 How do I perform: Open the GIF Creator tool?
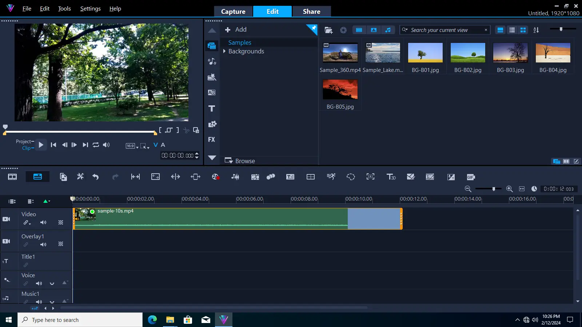pyautogui.click(x=470, y=177)
